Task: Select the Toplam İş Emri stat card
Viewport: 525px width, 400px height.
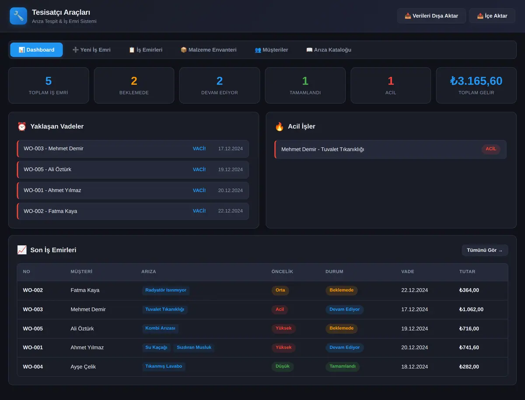Action: tap(49, 85)
